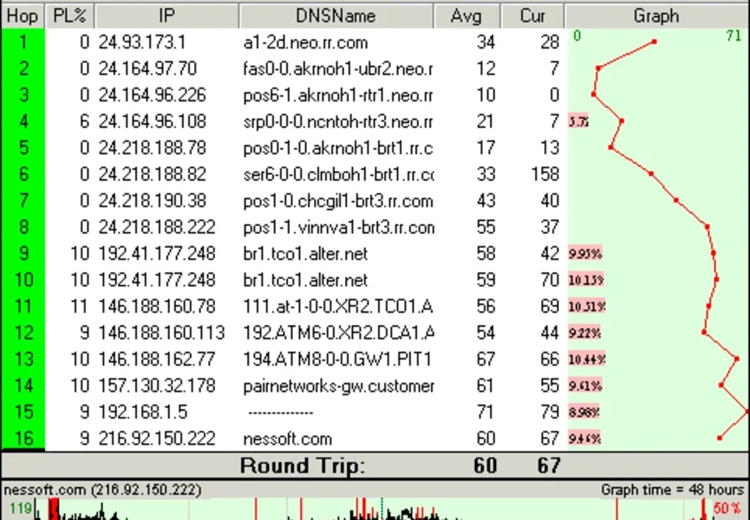Select hop 9 green cell
750x520 pixels.
[23, 253]
